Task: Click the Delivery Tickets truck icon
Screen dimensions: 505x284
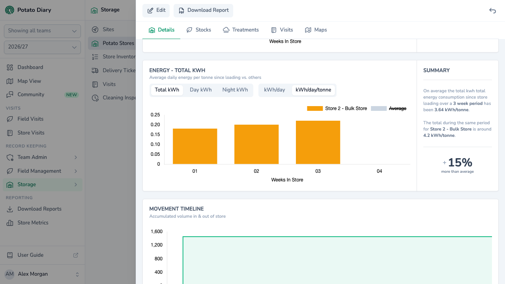Action: [95, 71]
